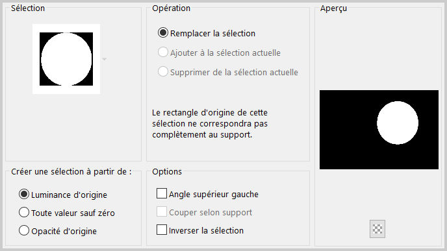Click the rectangle d'origine warning message text
Viewport: 447px width, 251px height.
(x=210, y=123)
